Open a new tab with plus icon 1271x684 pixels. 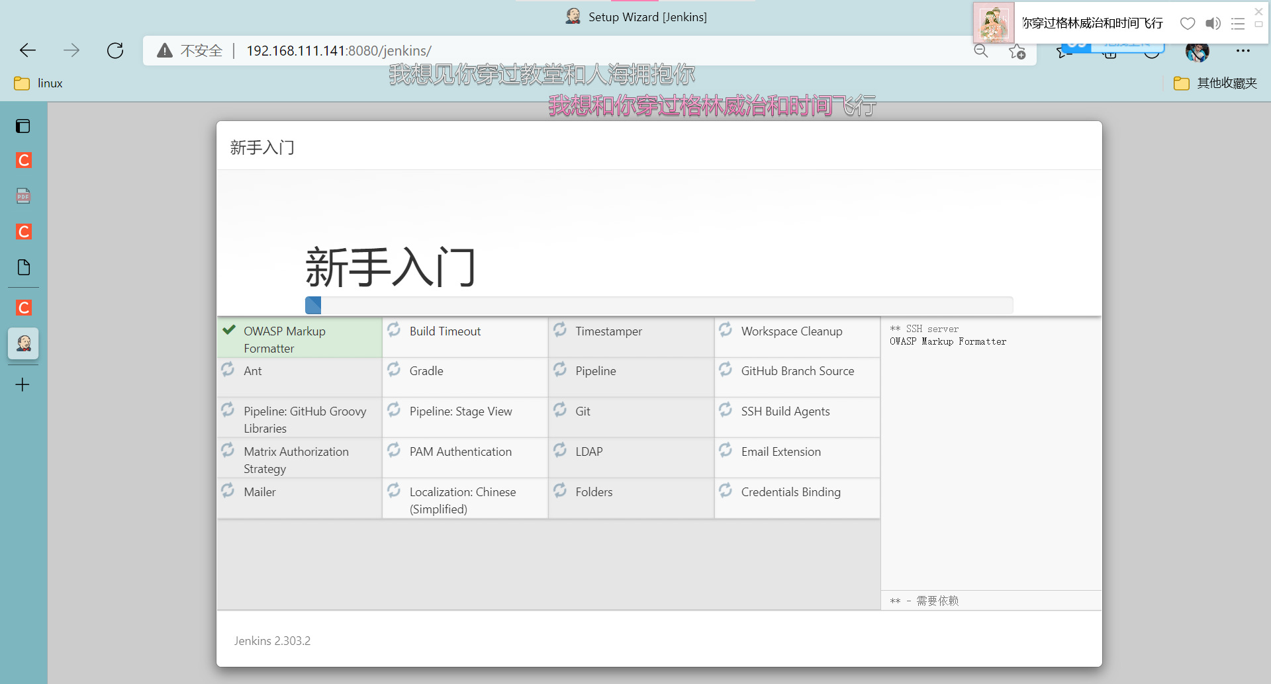point(23,384)
